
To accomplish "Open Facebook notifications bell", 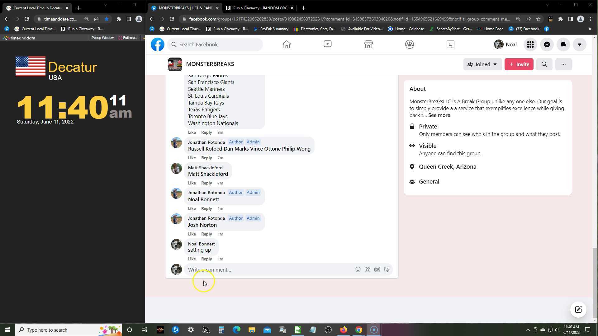I will [x=563, y=44].
